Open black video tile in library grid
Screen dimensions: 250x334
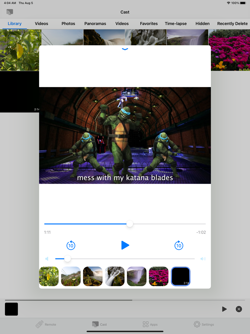(19, 92)
